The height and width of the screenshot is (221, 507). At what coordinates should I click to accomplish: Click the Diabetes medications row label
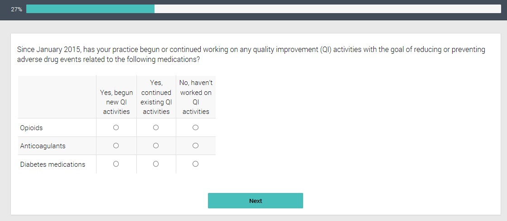(x=53, y=165)
